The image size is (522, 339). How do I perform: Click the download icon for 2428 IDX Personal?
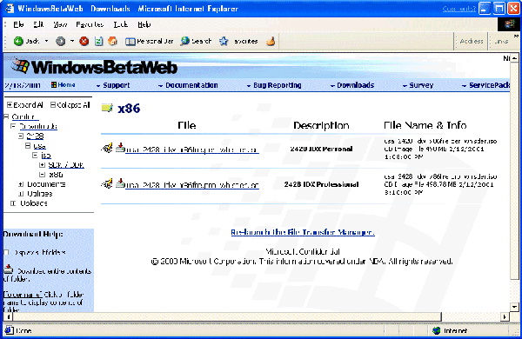120,148
